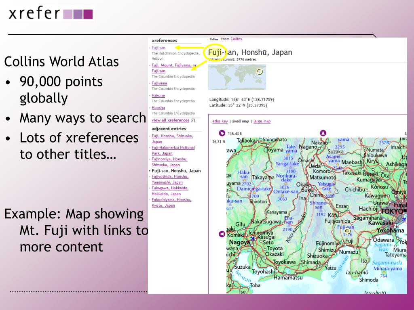Click the Yokohama label on the map
Image resolution: width=414 pixels, height=310 pixels.
pos(390,230)
